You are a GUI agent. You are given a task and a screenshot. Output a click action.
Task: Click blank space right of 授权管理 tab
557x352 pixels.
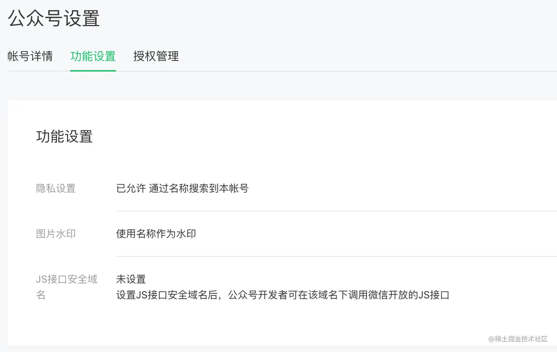click(x=332, y=56)
